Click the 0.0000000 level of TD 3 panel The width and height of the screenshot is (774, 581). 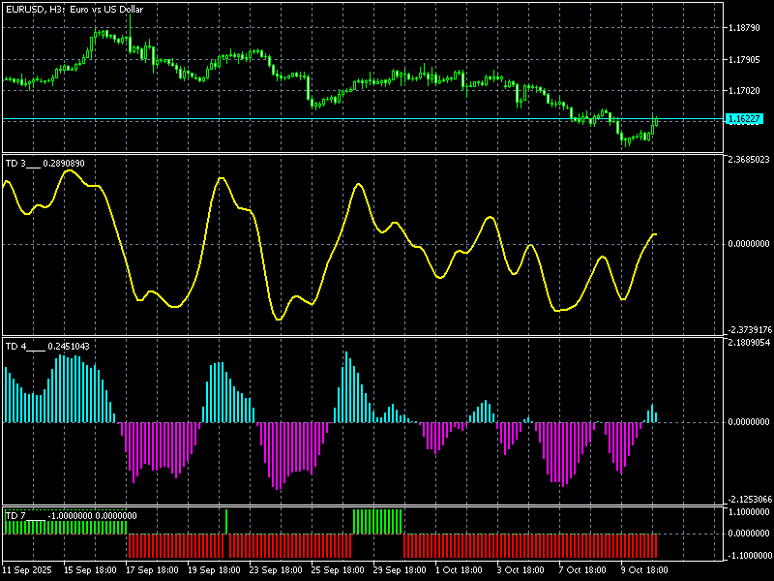pyautogui.click(x=749, y=244)
